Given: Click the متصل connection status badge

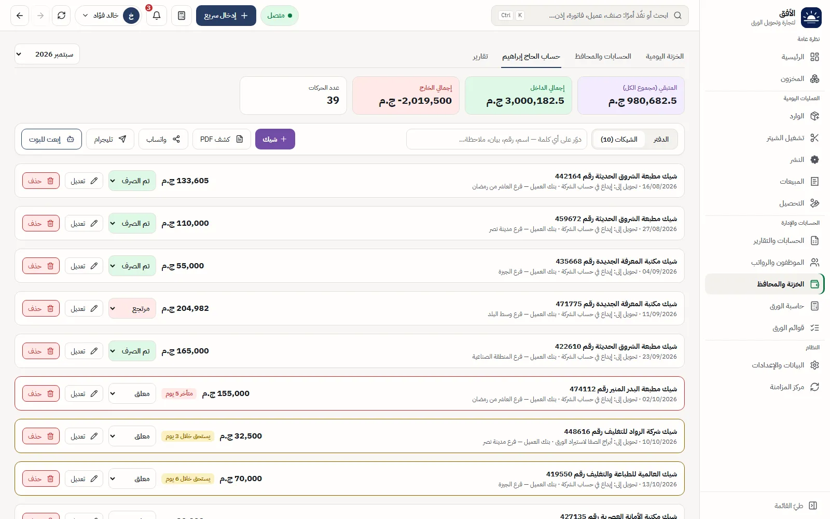Looking at the screenshot, I should point(280,16).
